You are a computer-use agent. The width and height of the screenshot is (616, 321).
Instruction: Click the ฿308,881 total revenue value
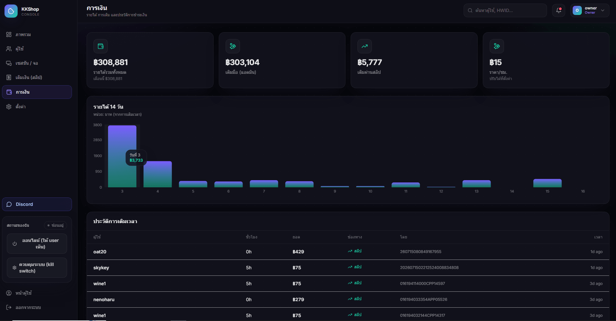point(111,62)
